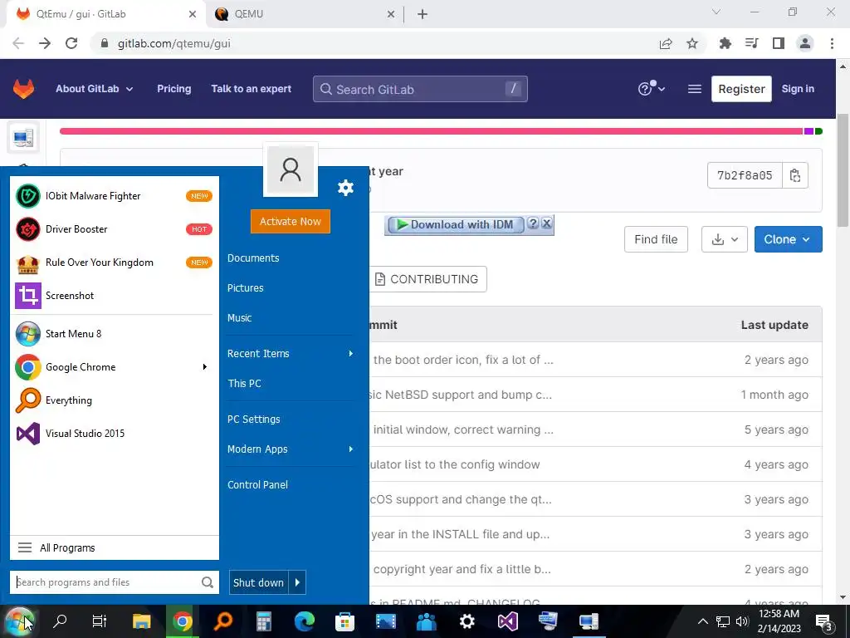The image size is (850, 638).
Task: Open the CONTRIBUTING file link
Action: click(x=427, y=279)
